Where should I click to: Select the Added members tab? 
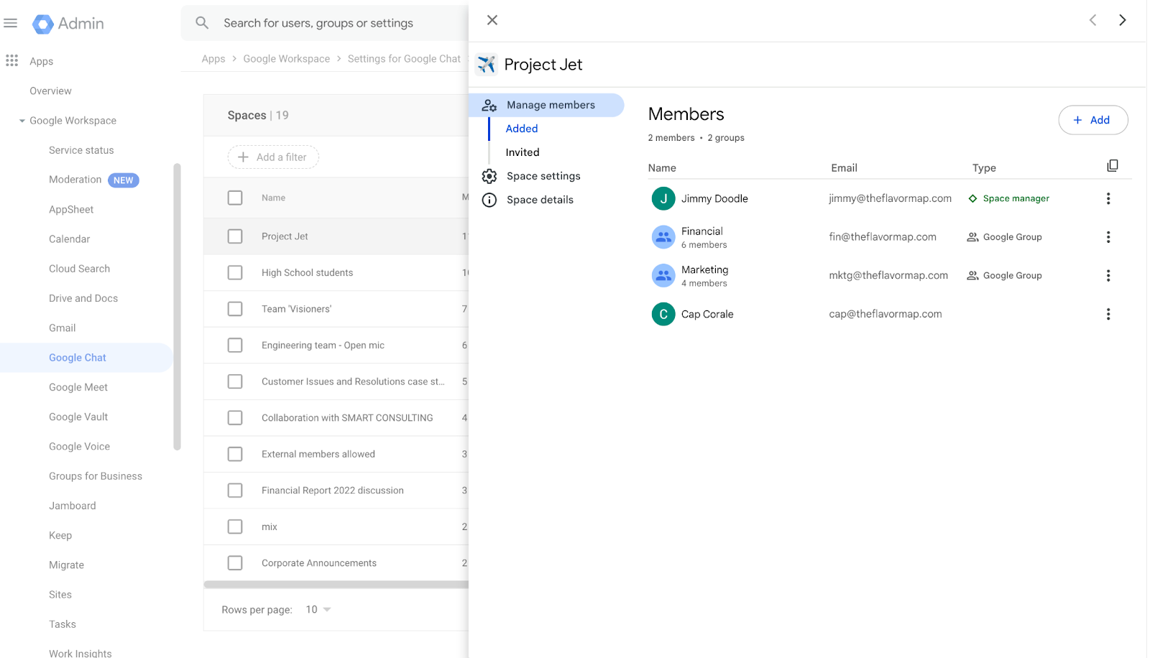pos(522,129)
